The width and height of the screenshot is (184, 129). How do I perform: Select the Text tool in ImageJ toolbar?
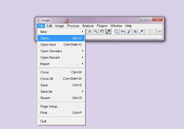pos(90,31)
